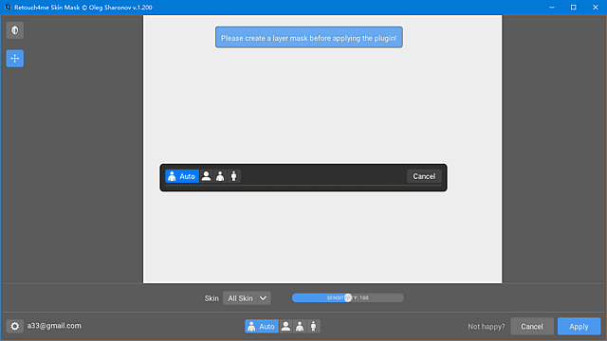Enable Auto mode in the dark overlay

tap(182, 176)
